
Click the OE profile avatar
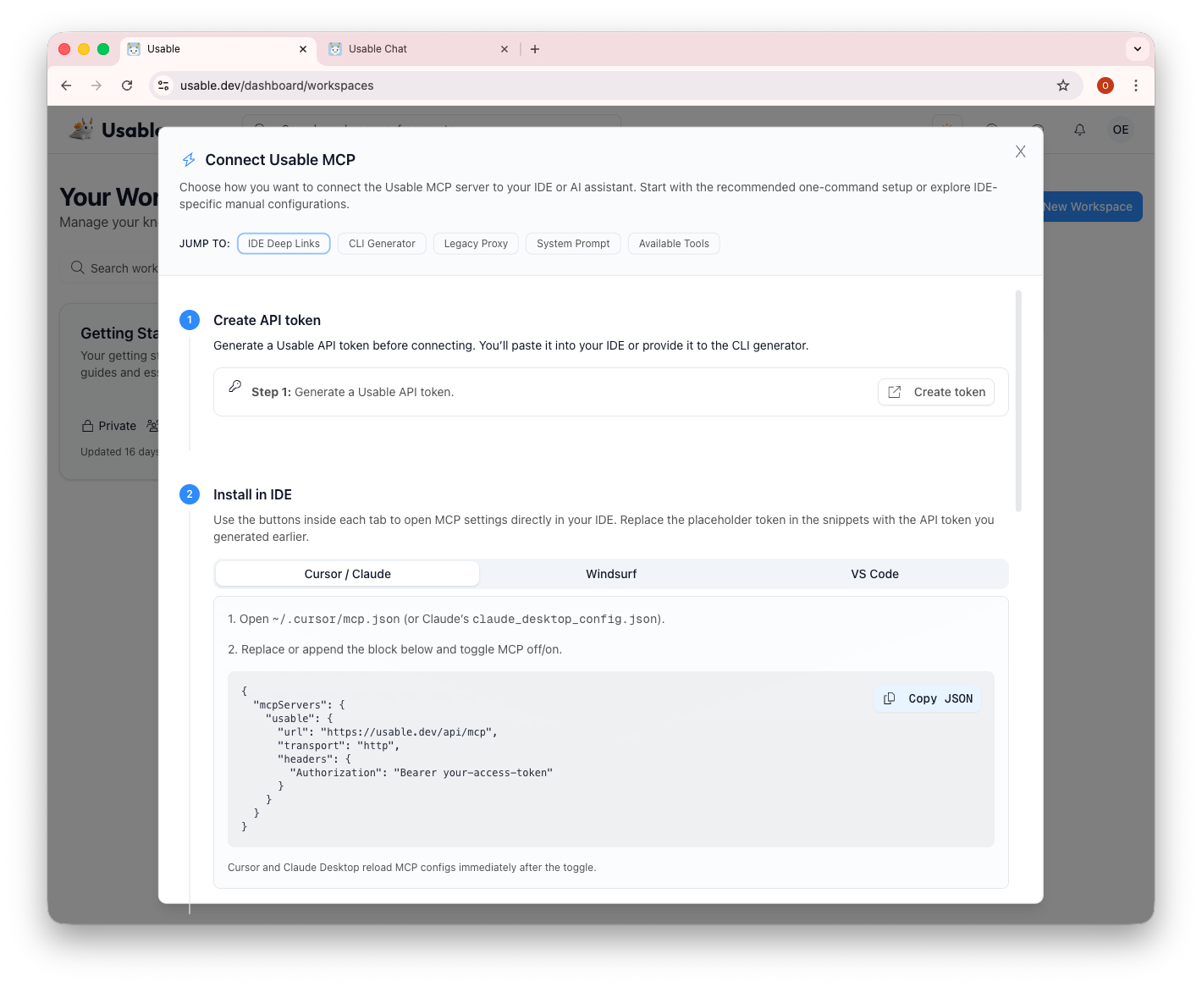(x=1121, y=130)
